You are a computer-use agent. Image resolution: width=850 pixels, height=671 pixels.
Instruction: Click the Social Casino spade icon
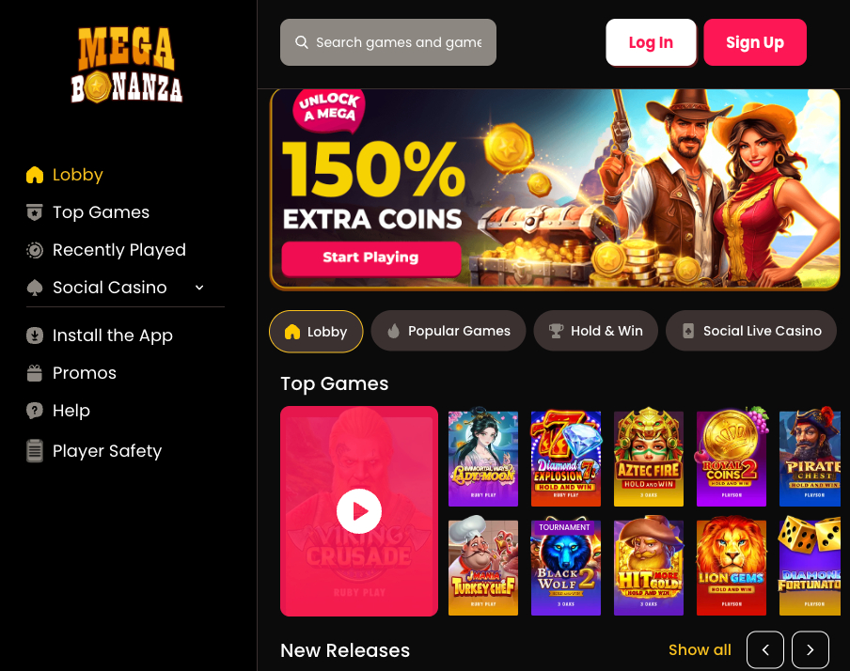tap(35, 288)
